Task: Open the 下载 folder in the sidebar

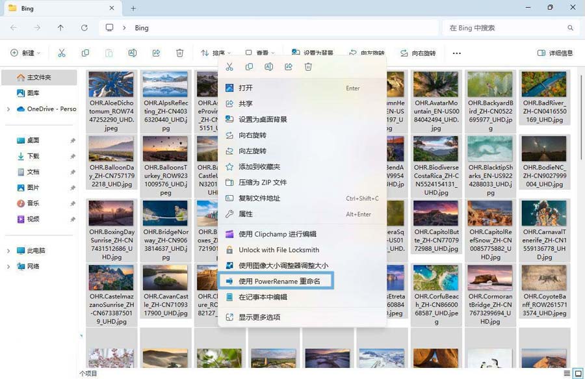Action: point(33,156)
